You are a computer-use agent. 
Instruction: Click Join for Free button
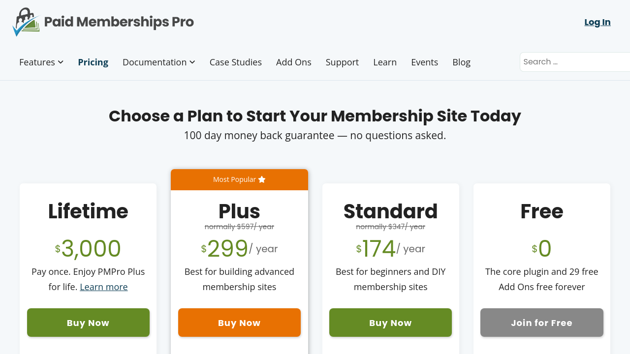(541, 323)
